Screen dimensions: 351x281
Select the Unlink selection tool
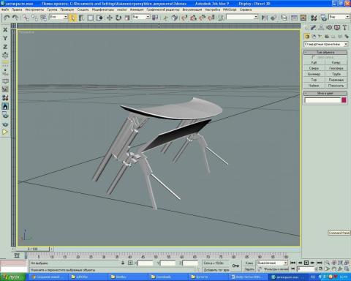click(x=34, y=18)
